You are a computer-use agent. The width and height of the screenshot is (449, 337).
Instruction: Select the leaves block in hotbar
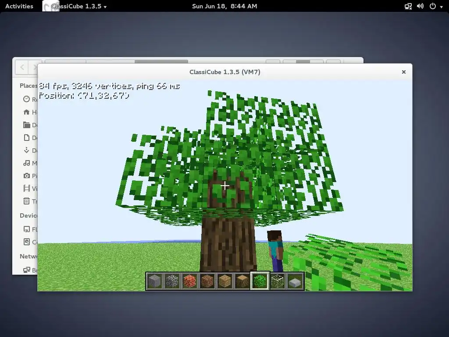[260, 281]
